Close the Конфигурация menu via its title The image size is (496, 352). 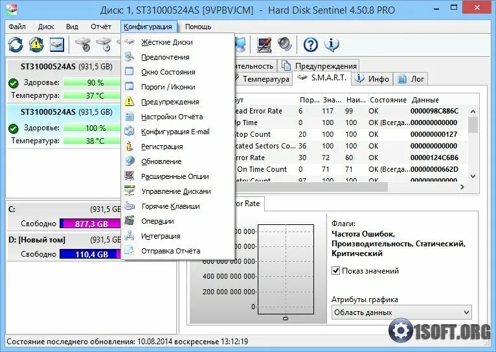[148, 27]
